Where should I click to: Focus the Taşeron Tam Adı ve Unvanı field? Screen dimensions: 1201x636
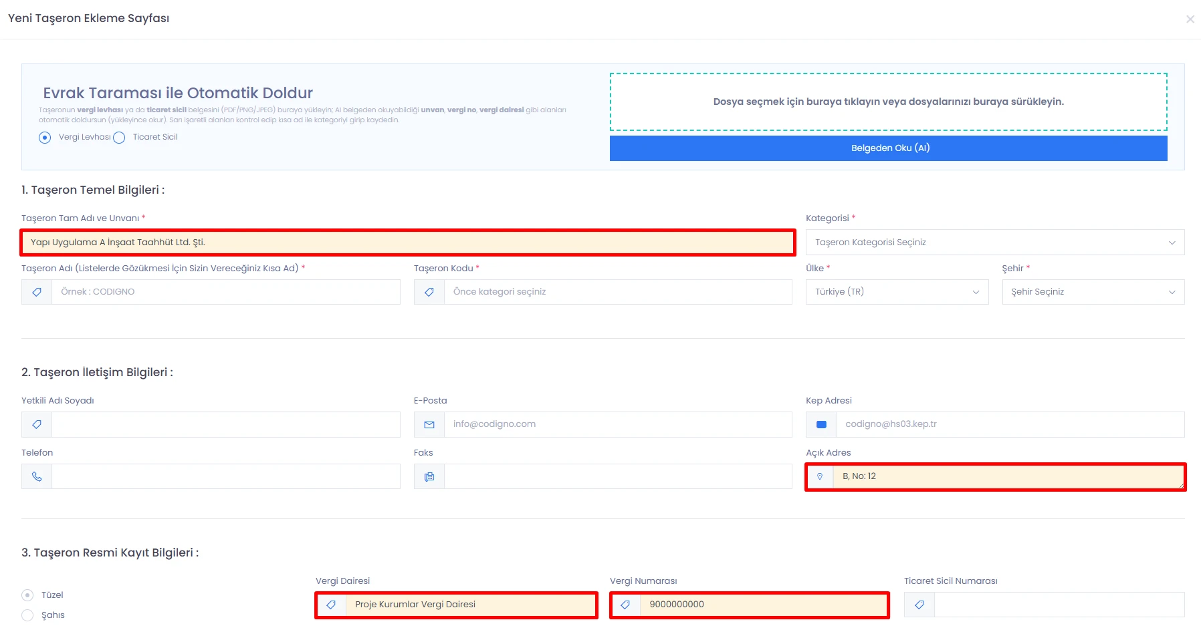408,243
